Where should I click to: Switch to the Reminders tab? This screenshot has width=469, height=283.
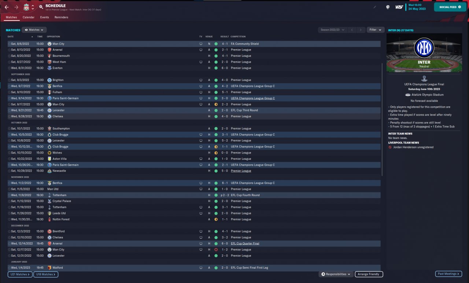click(x=61, y=17)
